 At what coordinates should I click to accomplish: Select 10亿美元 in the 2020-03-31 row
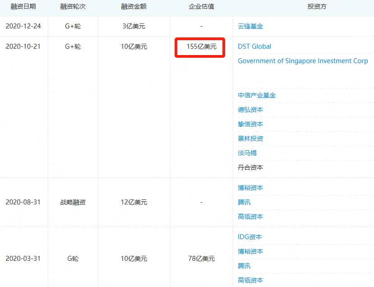click(x=134, y=259)
